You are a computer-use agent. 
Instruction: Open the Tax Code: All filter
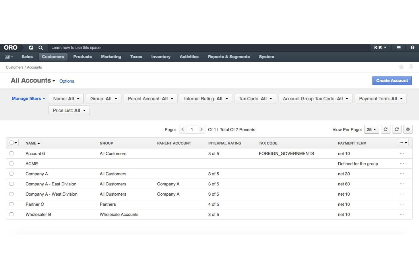[255, 99]
